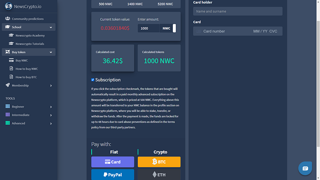This screenshot has width=320, height=180.
Task: Click the CVC field
Action: (273, 31)
